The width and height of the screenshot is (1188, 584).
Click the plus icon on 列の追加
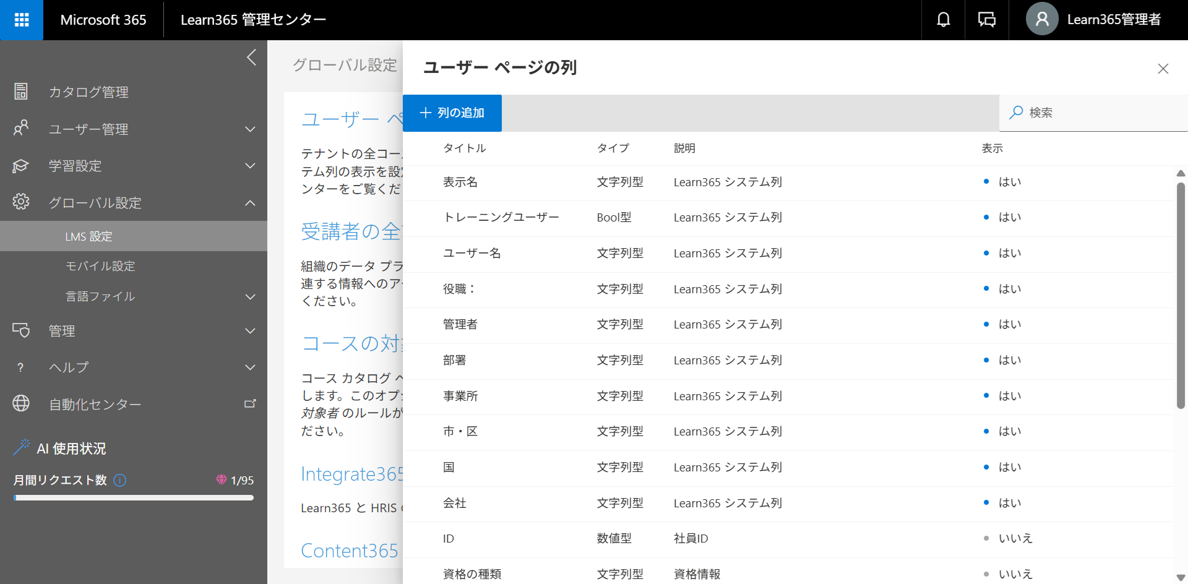pos(425,113)
